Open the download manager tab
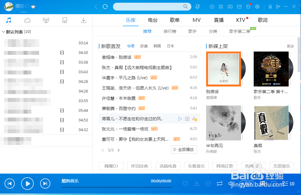Screen dimensions: 301x195 pyautogui.click(x=83, y=20)
